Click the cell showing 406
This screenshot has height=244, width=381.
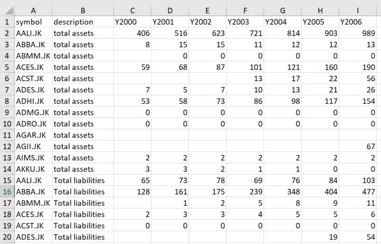[x=132, y=33]
